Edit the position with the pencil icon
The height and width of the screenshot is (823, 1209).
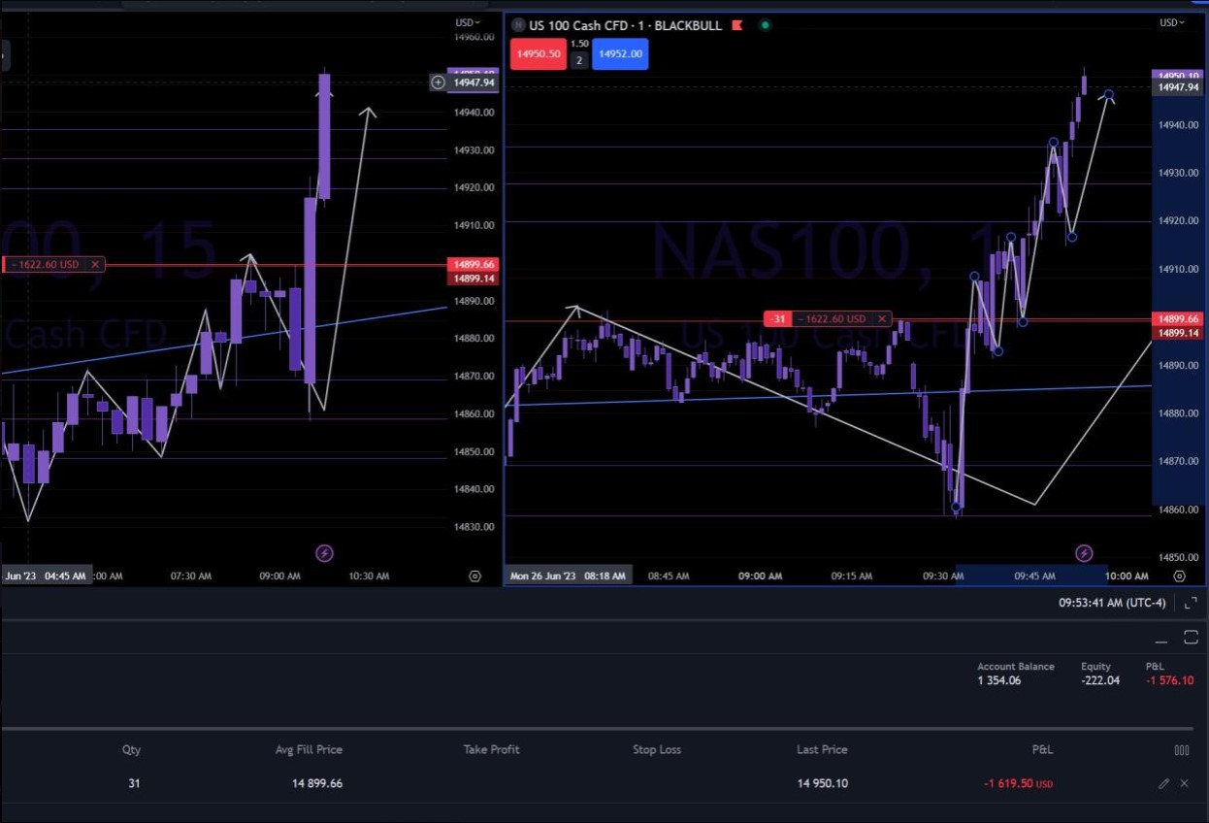[x=1163, y=783]
